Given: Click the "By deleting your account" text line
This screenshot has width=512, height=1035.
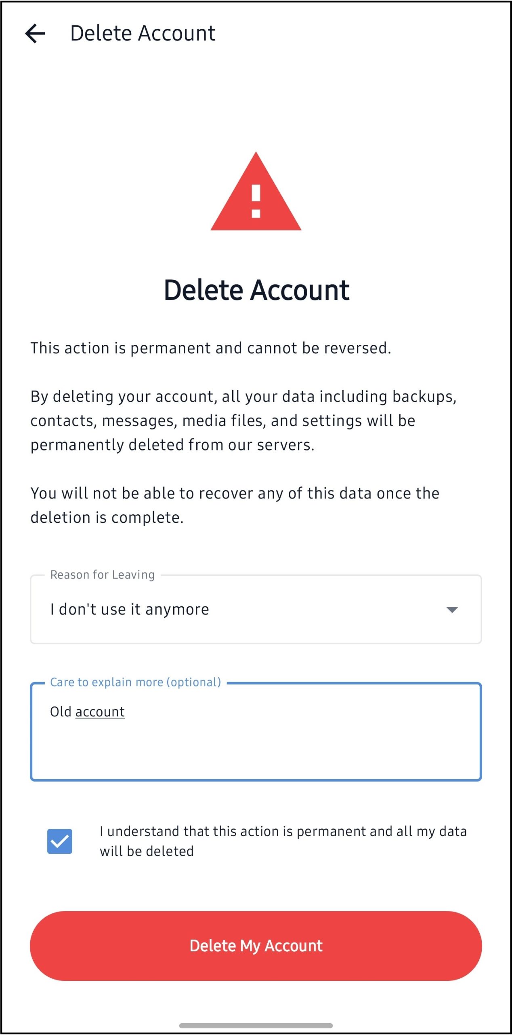Looking at the screenshot, I should (243, 397).
